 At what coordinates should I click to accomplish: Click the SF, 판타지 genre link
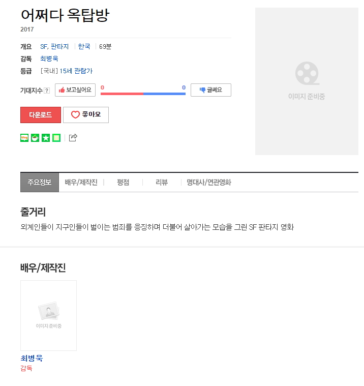[x=54, y=46]
